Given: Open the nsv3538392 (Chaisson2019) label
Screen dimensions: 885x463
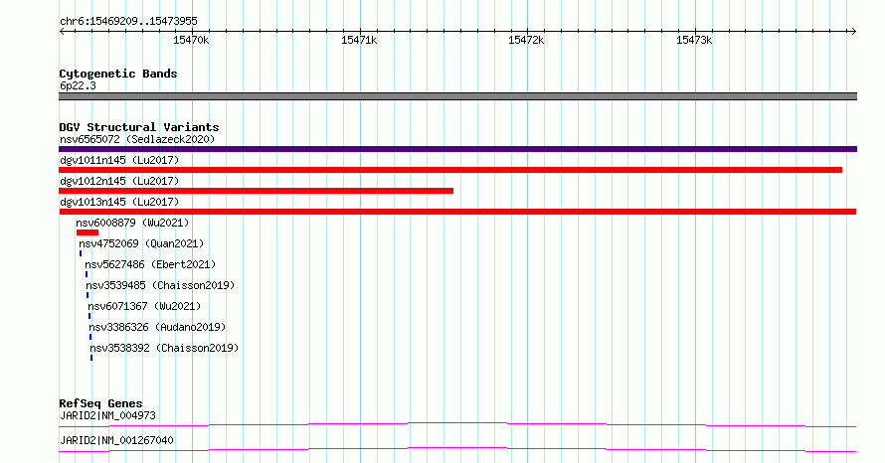Looking at the screenshot, I should tap(164, 348).
